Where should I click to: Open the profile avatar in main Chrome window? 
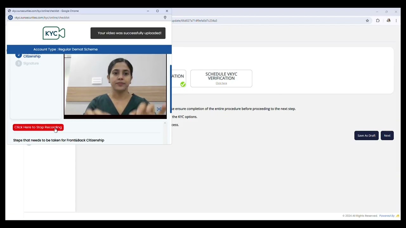388,21
